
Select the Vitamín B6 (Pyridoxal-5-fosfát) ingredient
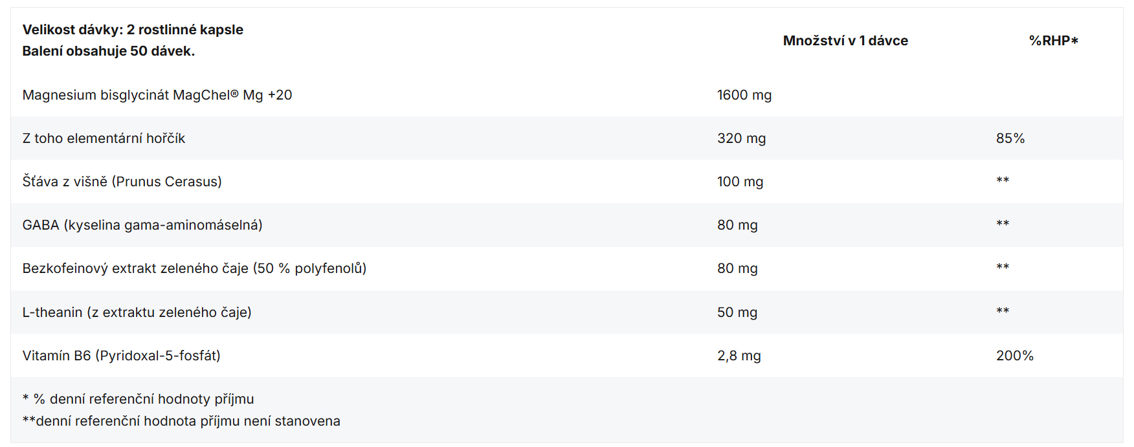[x=121, y=356]
